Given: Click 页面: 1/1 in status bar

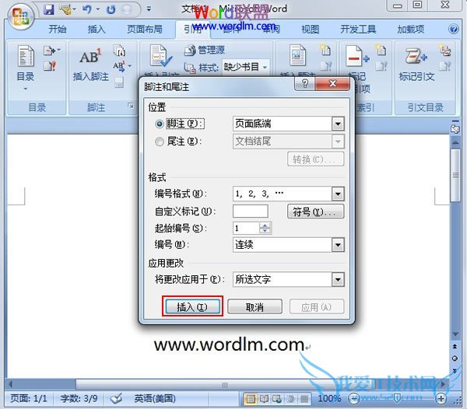Looking at the screenshot, I should click(29, 399).
